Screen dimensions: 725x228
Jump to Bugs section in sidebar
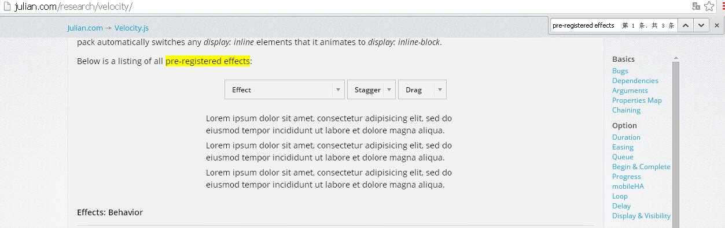(x=620, y=71)
